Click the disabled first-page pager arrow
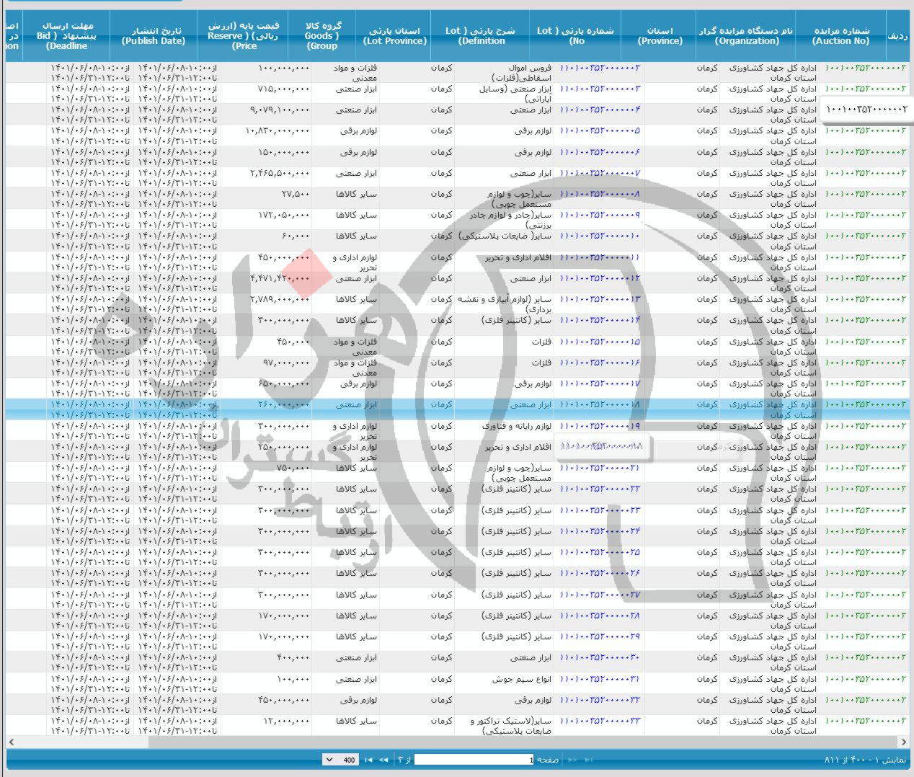Screen dimensions: 914x777 click(589, 760)
